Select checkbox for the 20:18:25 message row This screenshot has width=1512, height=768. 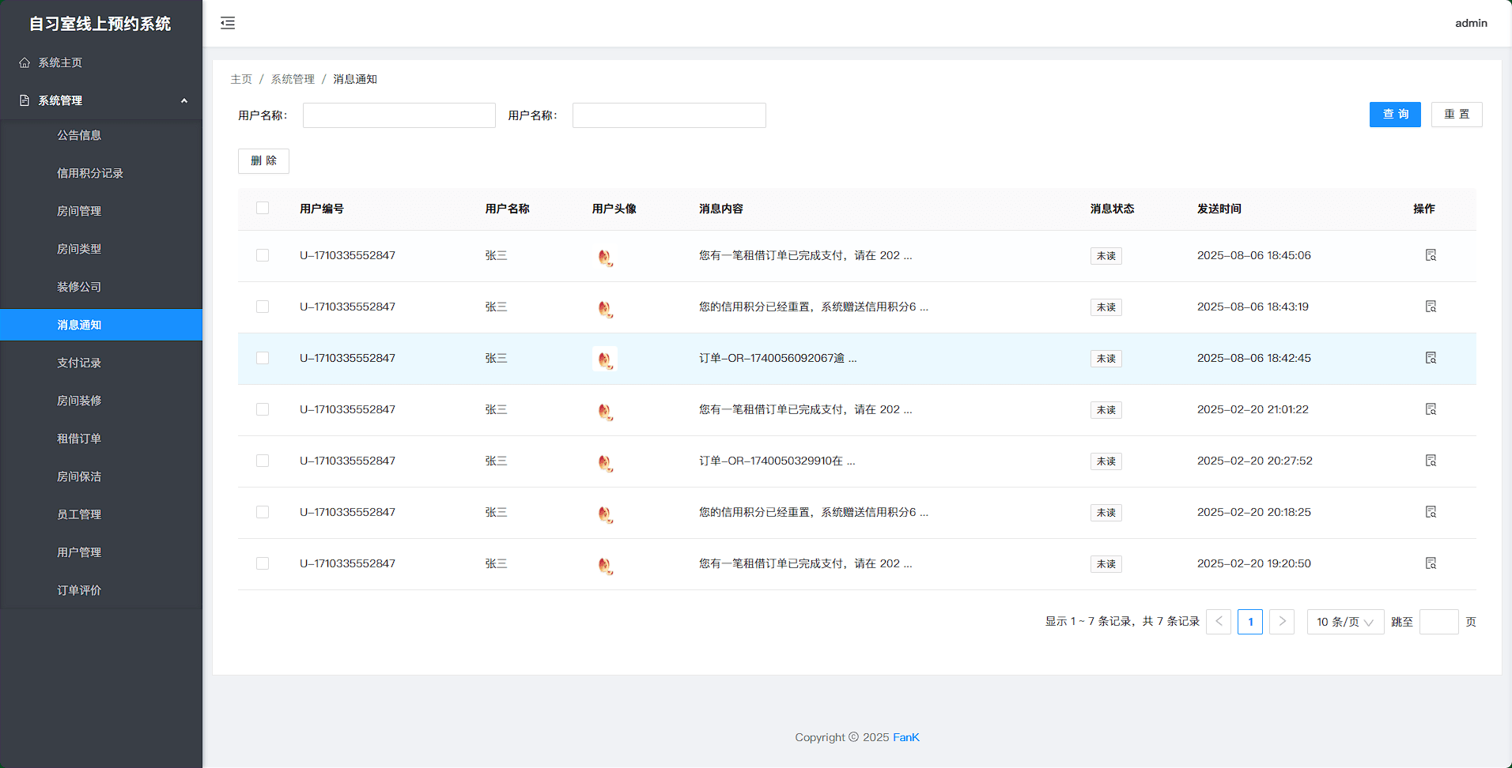click(x=263, y=512)
